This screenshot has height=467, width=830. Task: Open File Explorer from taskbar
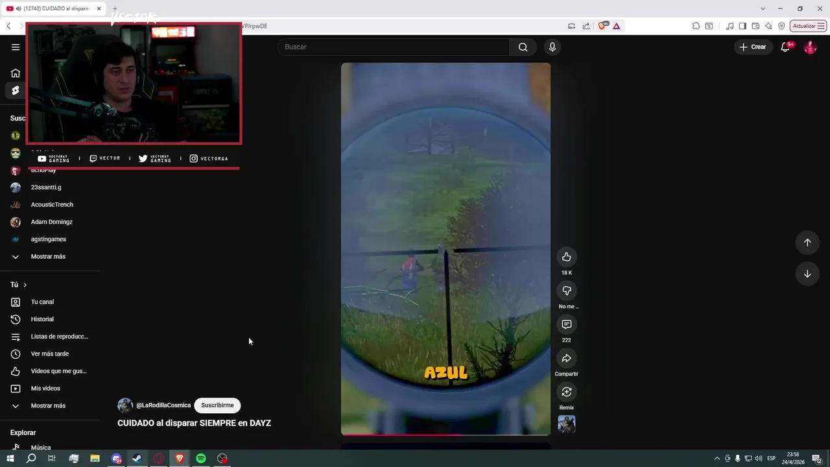coord(95,459)
